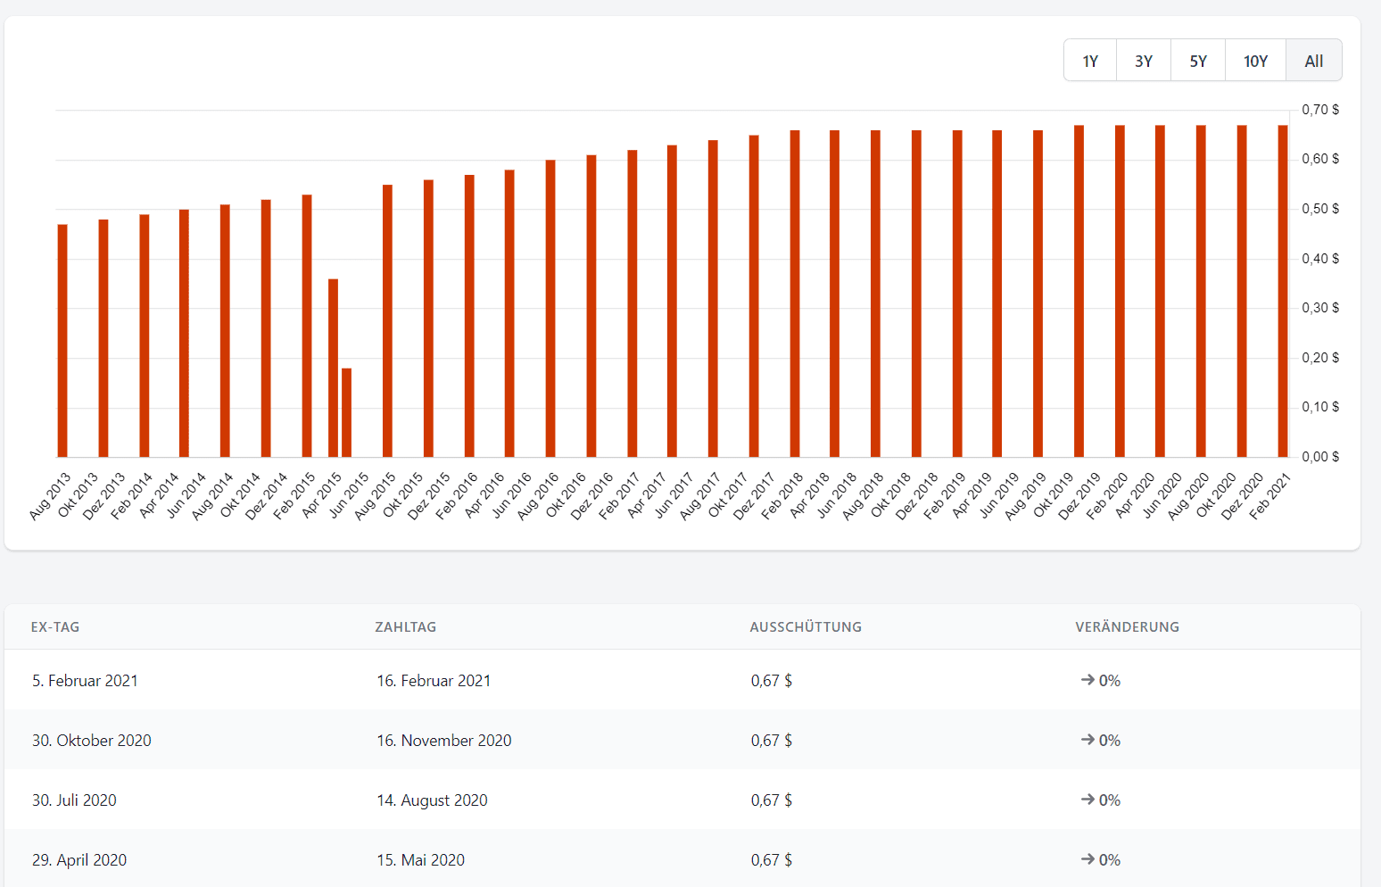Click the VERÄNDERUNG column header
1381x887 pixels.
[1128, 627]
